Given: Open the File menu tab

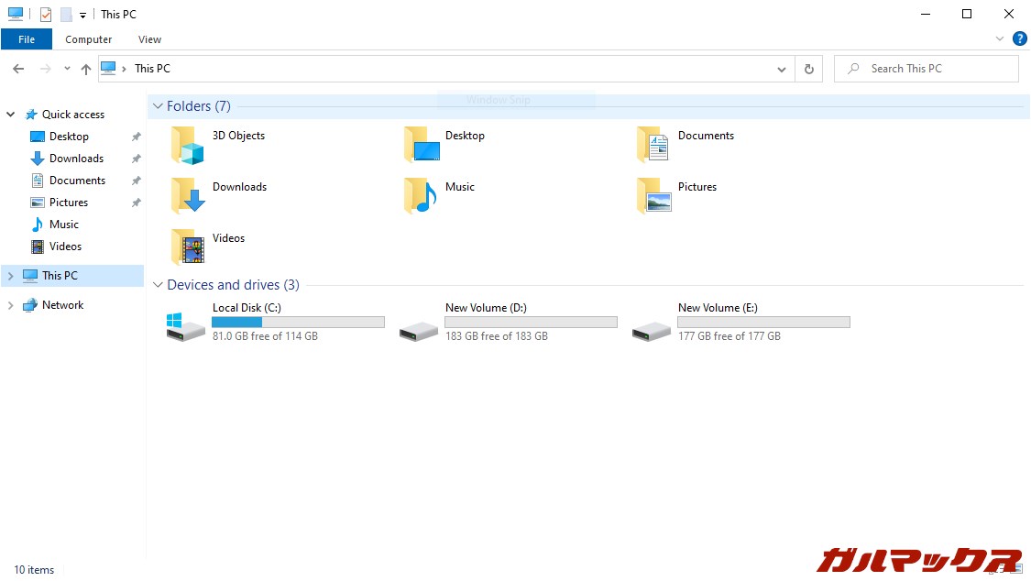Looking at the screenshot, I should pos(27,39).
